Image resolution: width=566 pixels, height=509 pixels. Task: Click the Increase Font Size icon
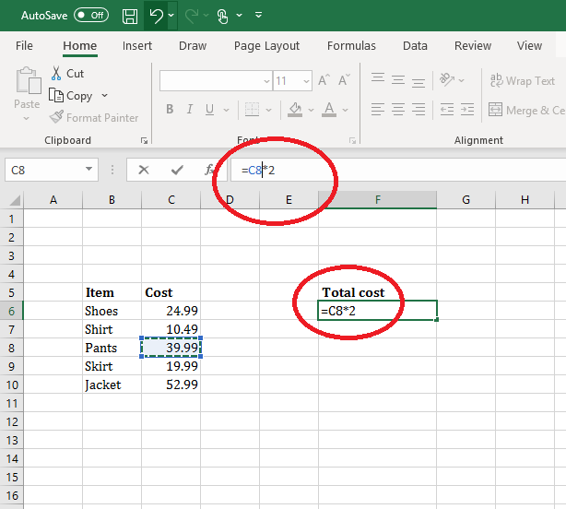click(x=324, y=81)
